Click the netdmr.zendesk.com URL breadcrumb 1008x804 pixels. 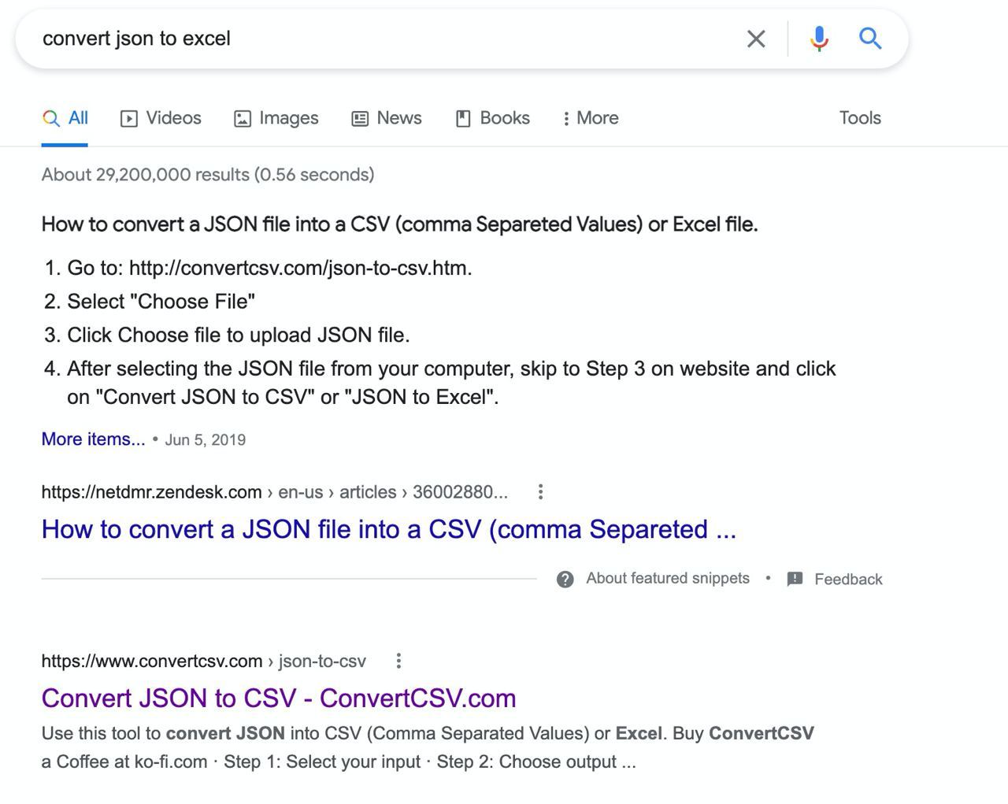click(275, 492)
